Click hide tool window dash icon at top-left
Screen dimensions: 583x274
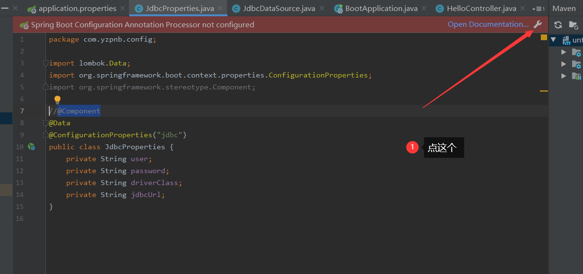[x=5, y=8]
